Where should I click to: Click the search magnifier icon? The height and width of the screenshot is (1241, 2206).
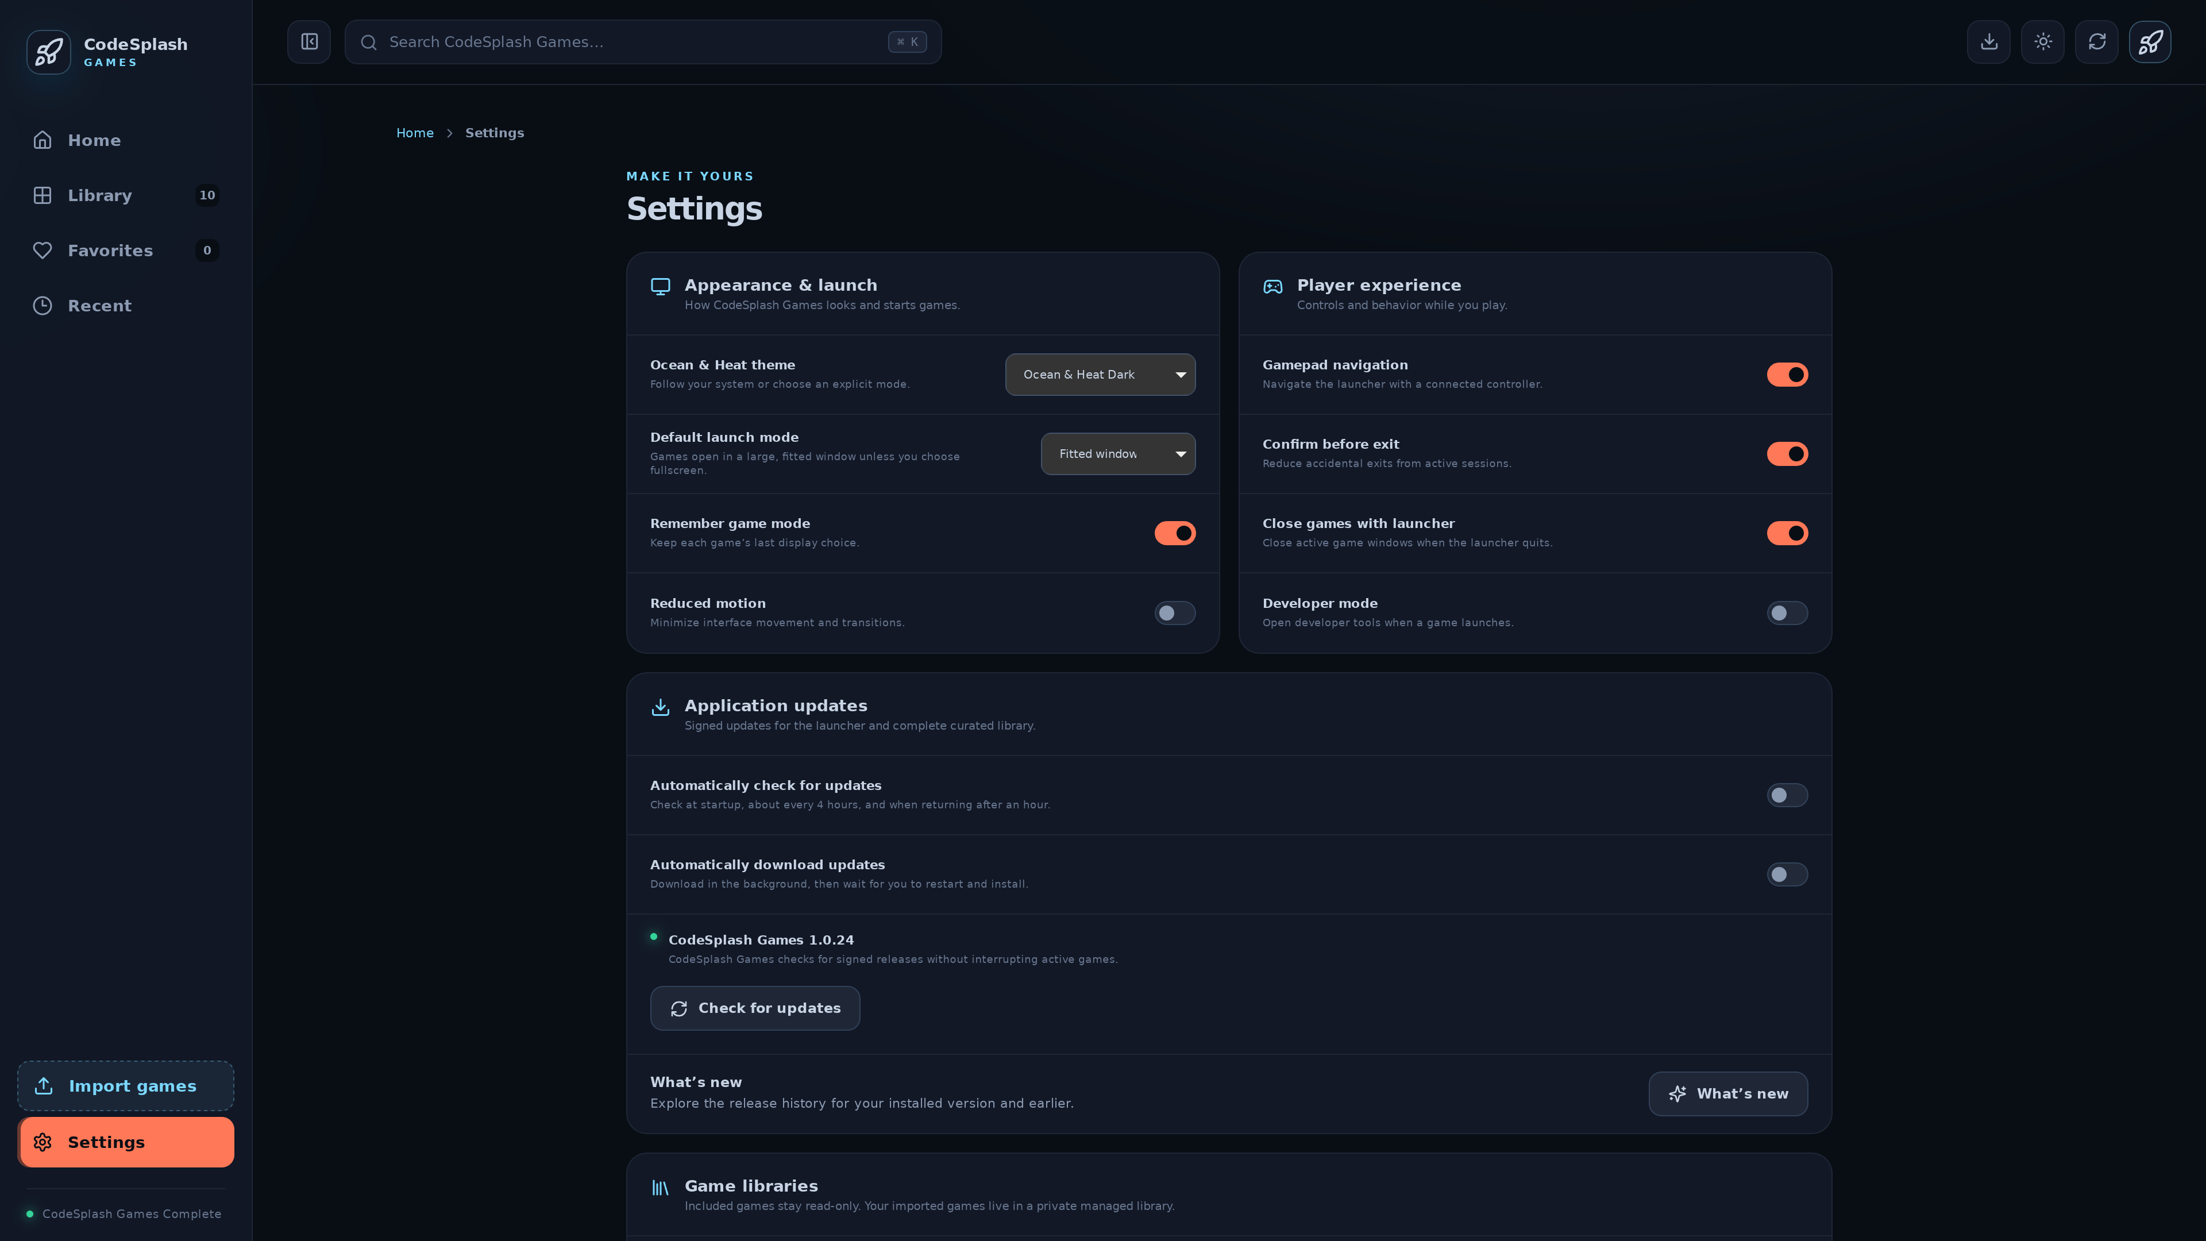click(x=369, y=42)
